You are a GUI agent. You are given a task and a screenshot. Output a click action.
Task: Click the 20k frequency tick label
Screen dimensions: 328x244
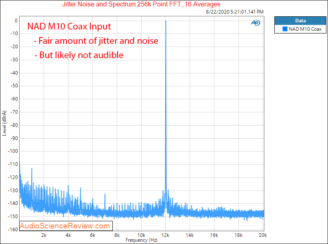(x=263, y=235)
